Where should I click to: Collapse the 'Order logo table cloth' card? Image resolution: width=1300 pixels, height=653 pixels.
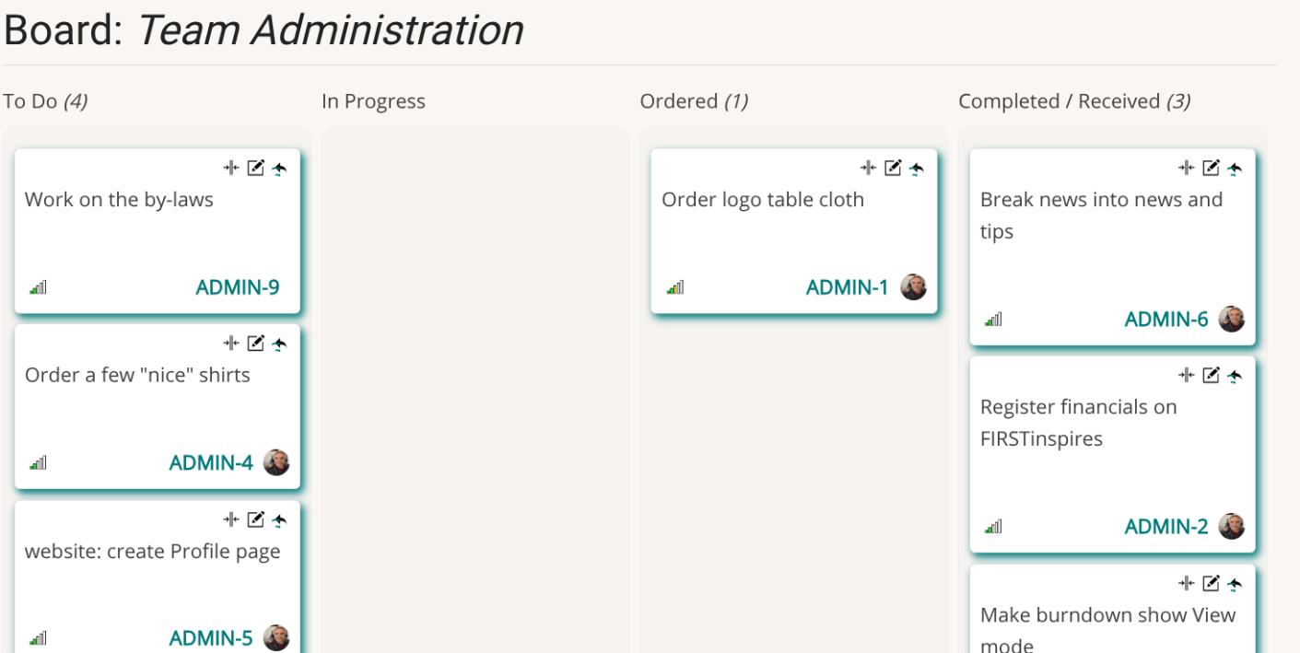click(868, 168)
